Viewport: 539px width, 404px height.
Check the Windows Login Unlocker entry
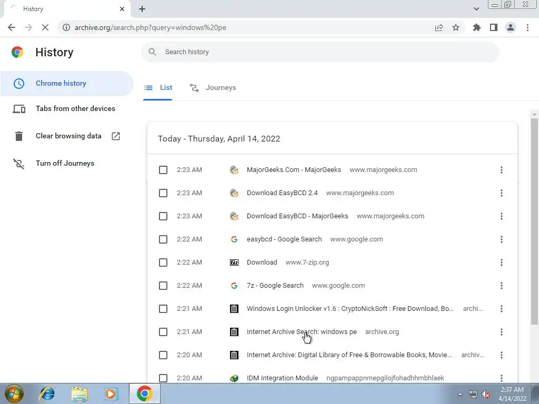(x=163, y=309)
